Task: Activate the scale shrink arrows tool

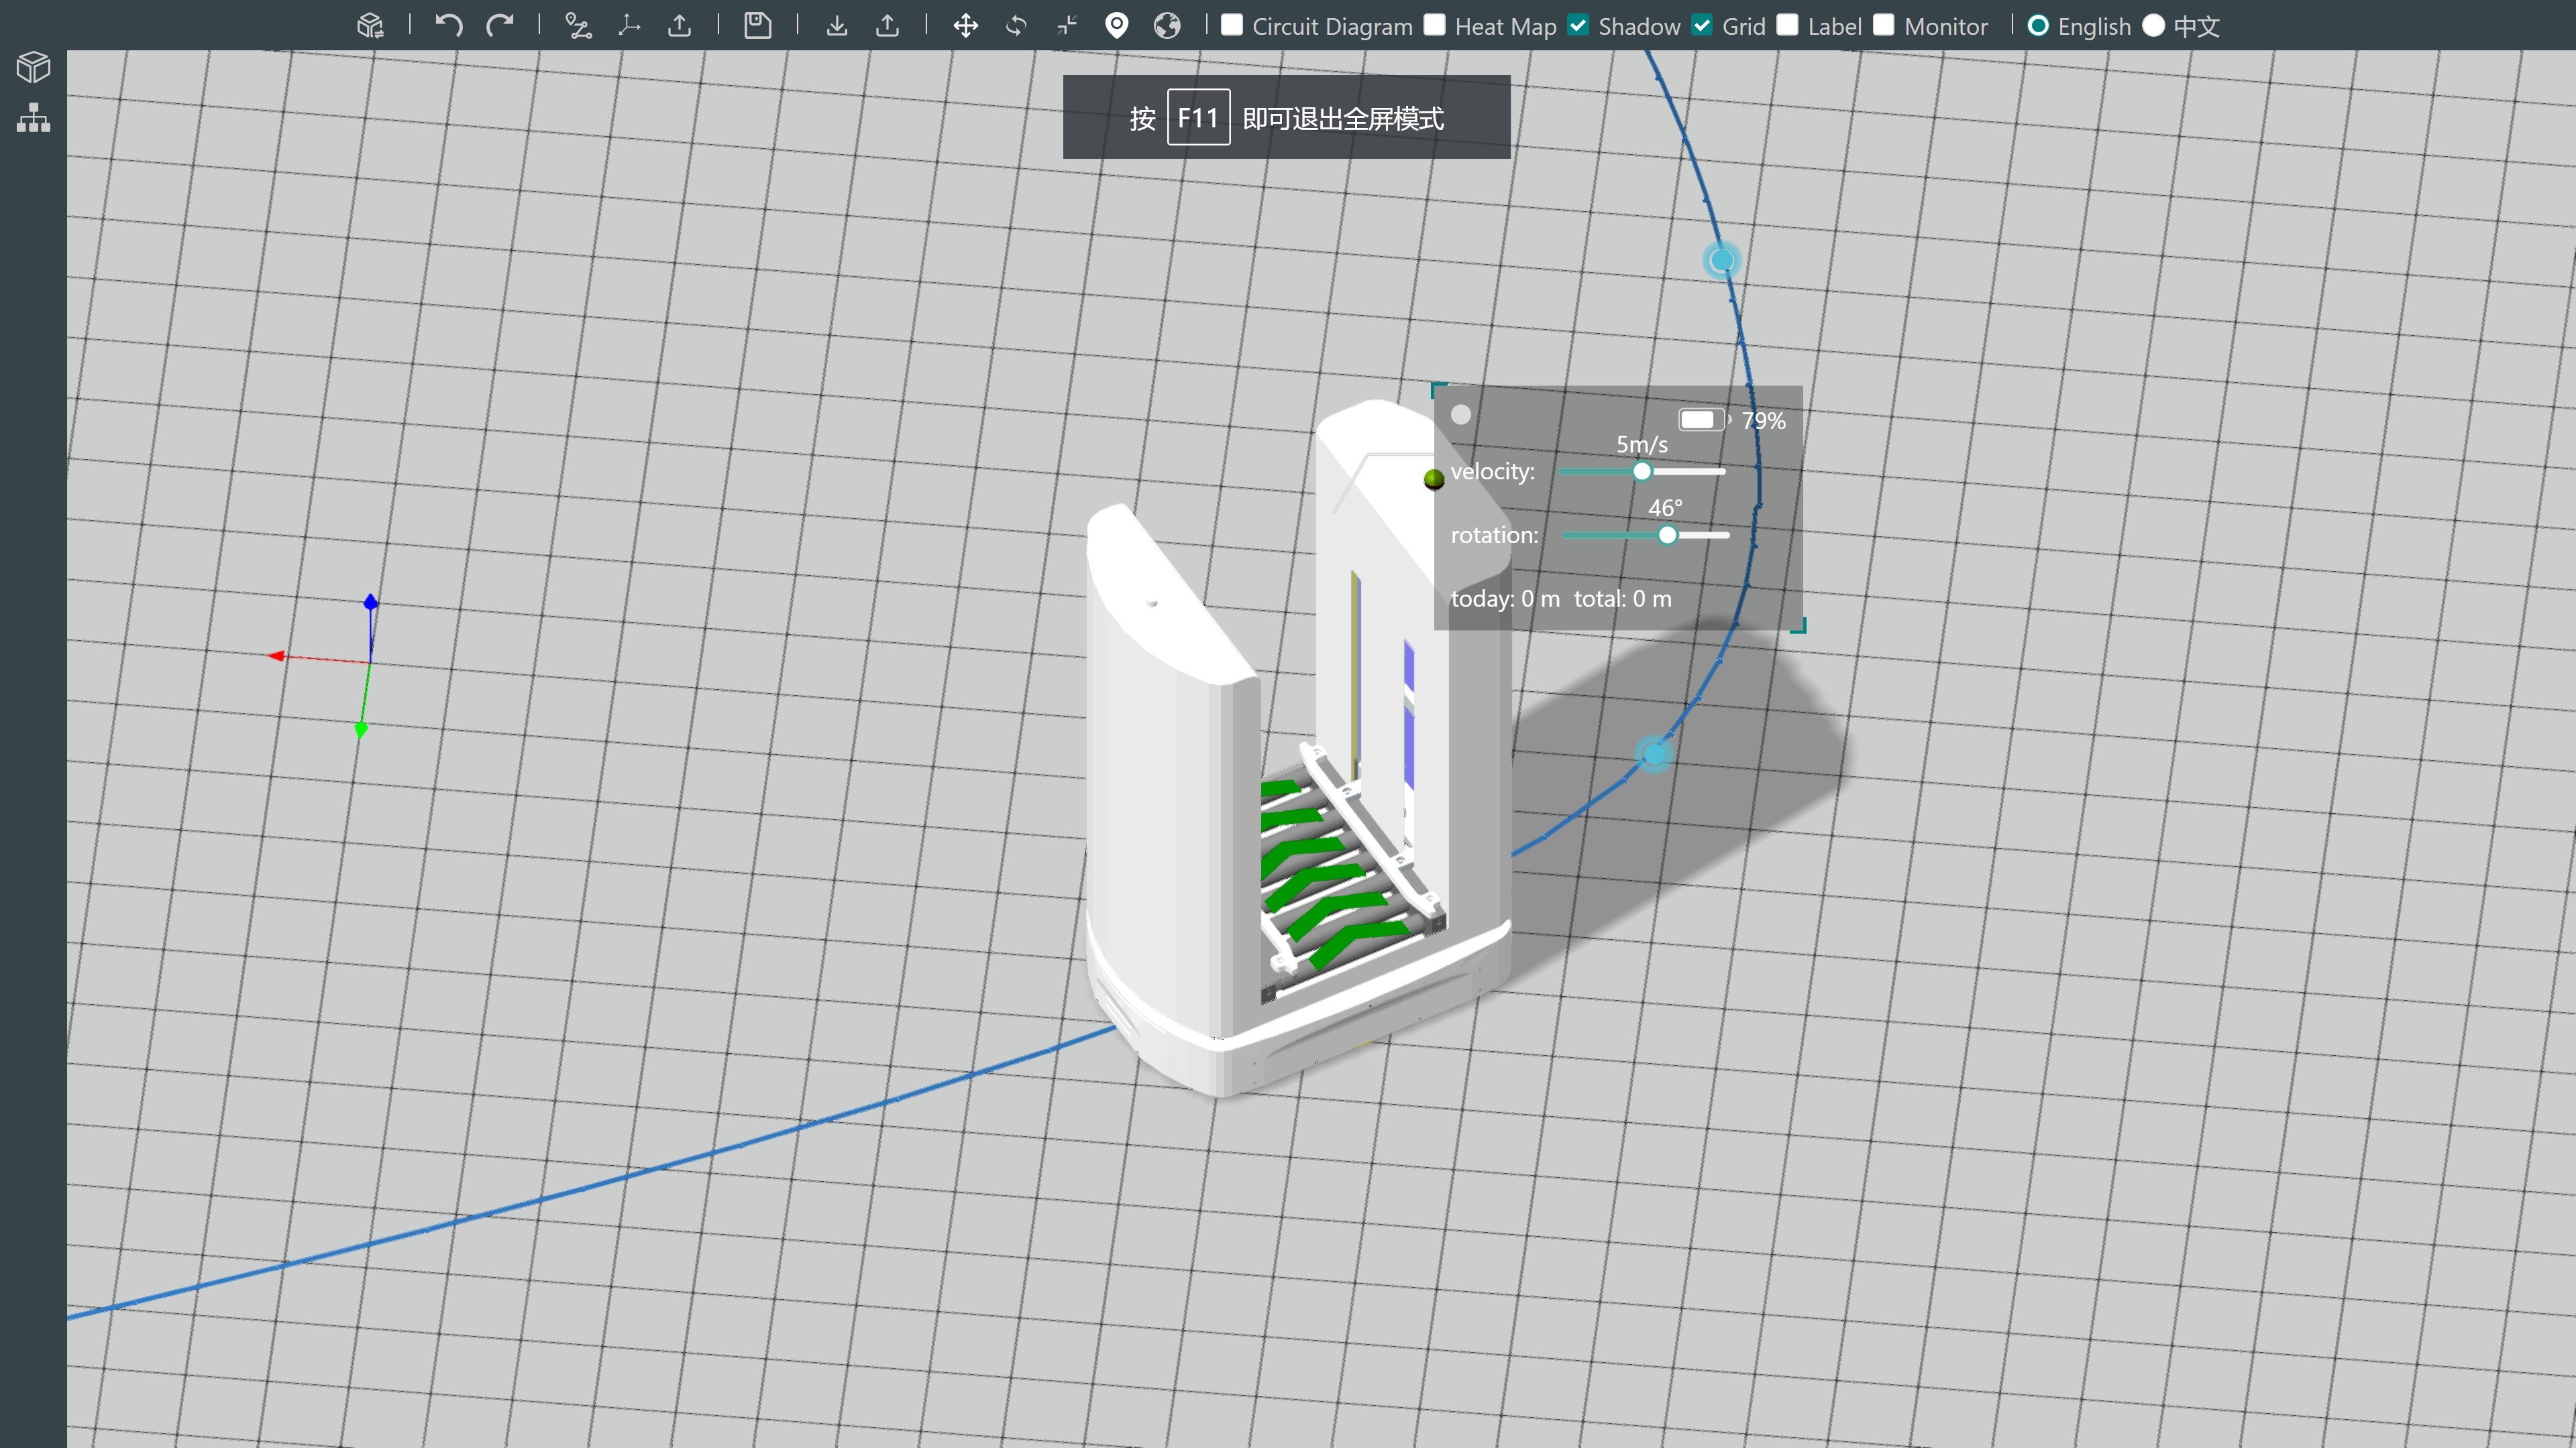Action: [x=1067, y=26]
